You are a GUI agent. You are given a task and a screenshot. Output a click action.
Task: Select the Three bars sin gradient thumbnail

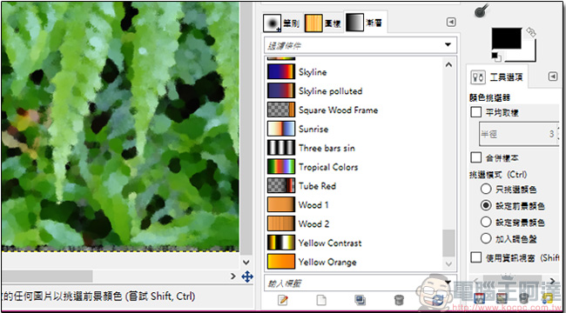pos(281,148)
